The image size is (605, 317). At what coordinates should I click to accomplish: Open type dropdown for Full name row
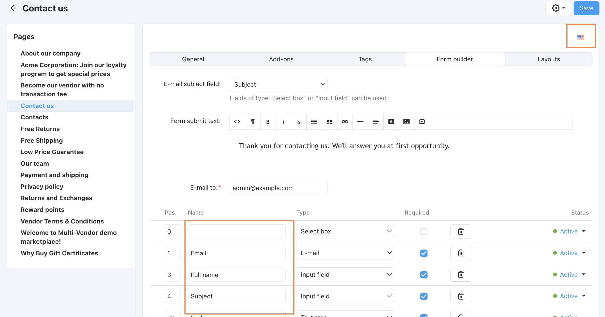345,275
